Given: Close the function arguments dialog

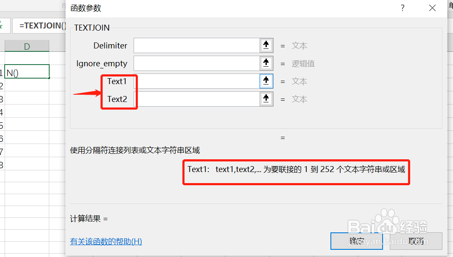Looking at the screenshot, I should click(432, 8).
